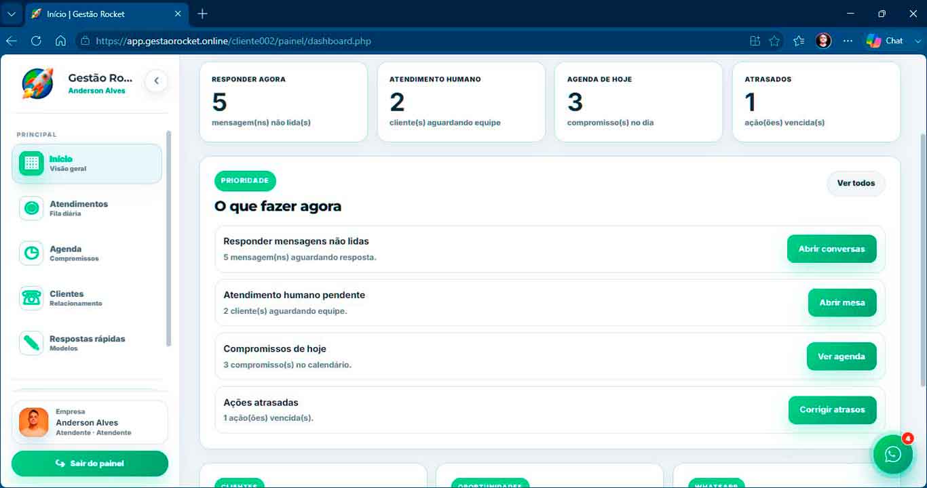
Task: Click the Abrir mesa button
Action: click(x=842, y=302)
